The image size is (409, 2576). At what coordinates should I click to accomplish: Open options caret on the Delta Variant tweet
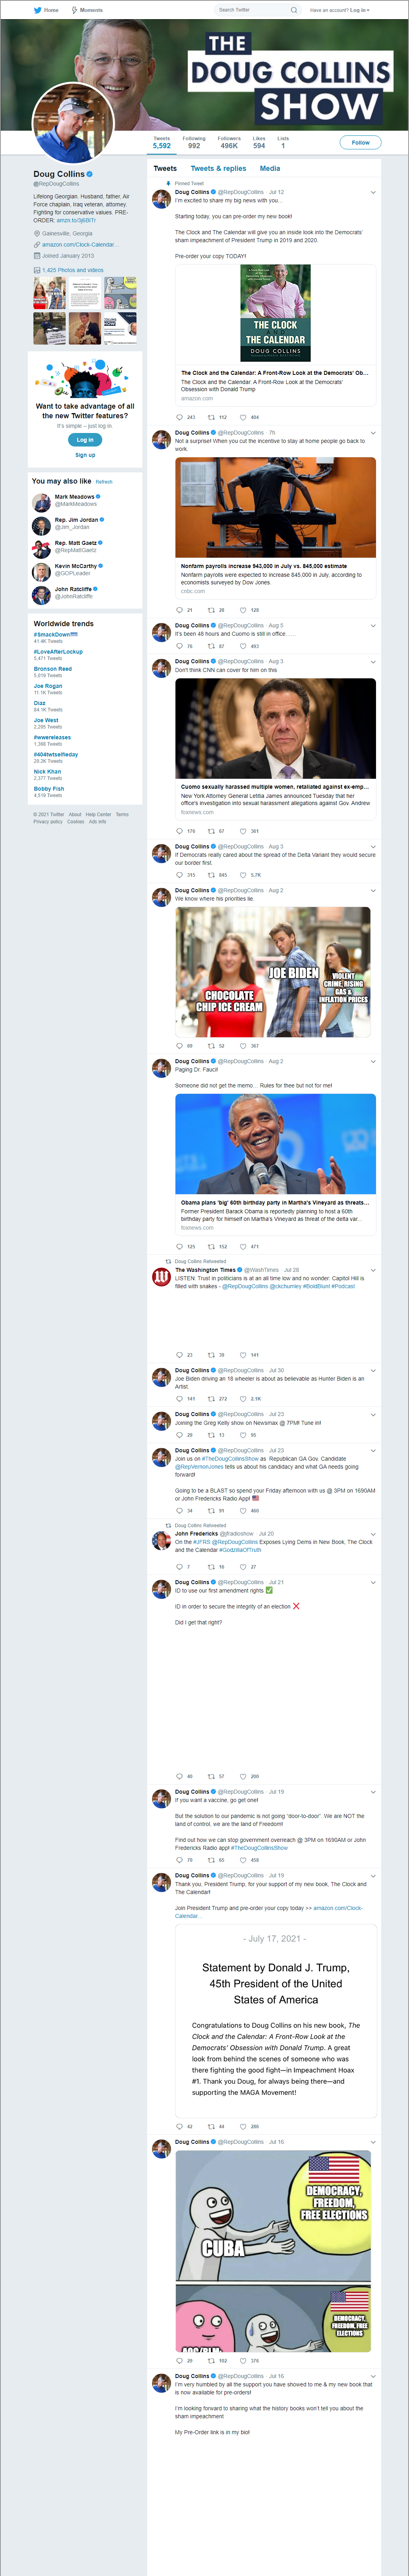click(x=373, y=846)
